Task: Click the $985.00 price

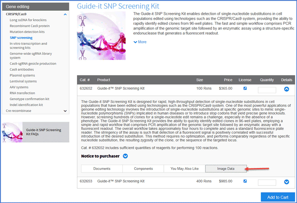Action: pyautogui.click(x=225, y=181)
